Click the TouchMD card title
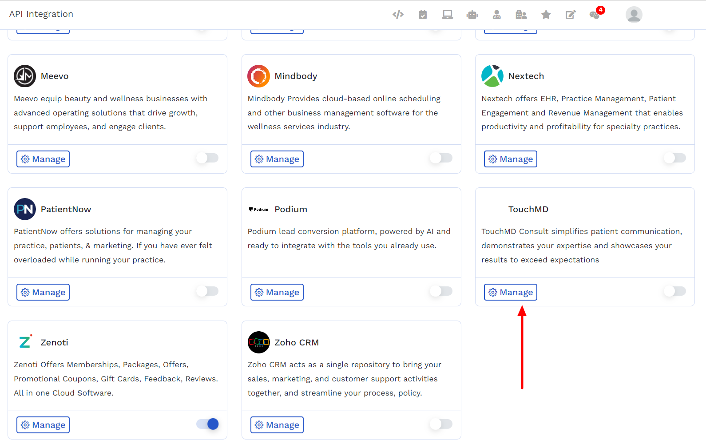The image size is (706, 440). 528,210
